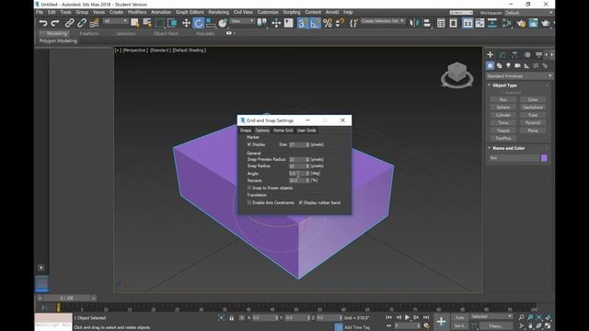This screenshot has width=589, height=331.
Task: Open the Graph Editors menu
Action: (190, 12)
